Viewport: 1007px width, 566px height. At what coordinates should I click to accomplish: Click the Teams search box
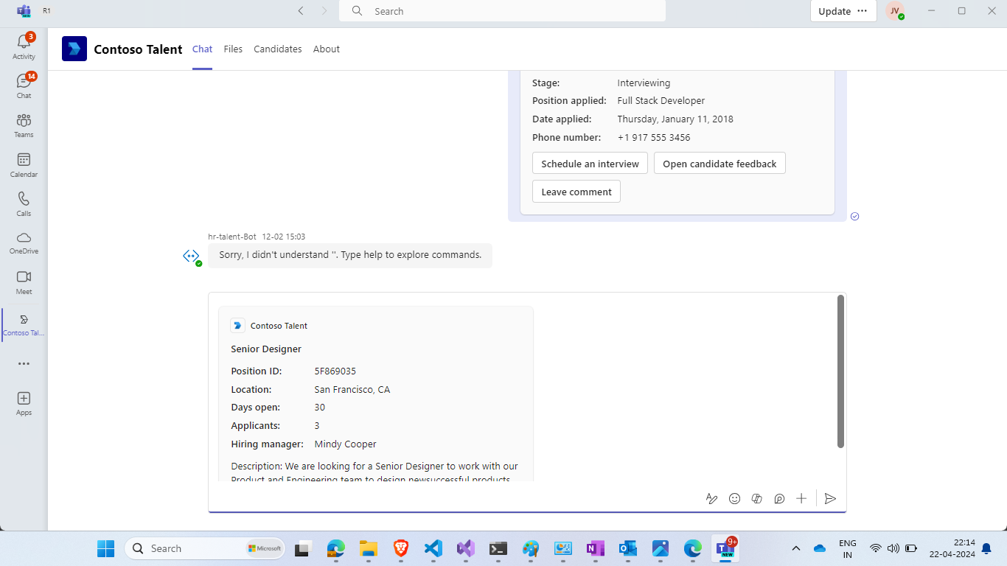502,11
